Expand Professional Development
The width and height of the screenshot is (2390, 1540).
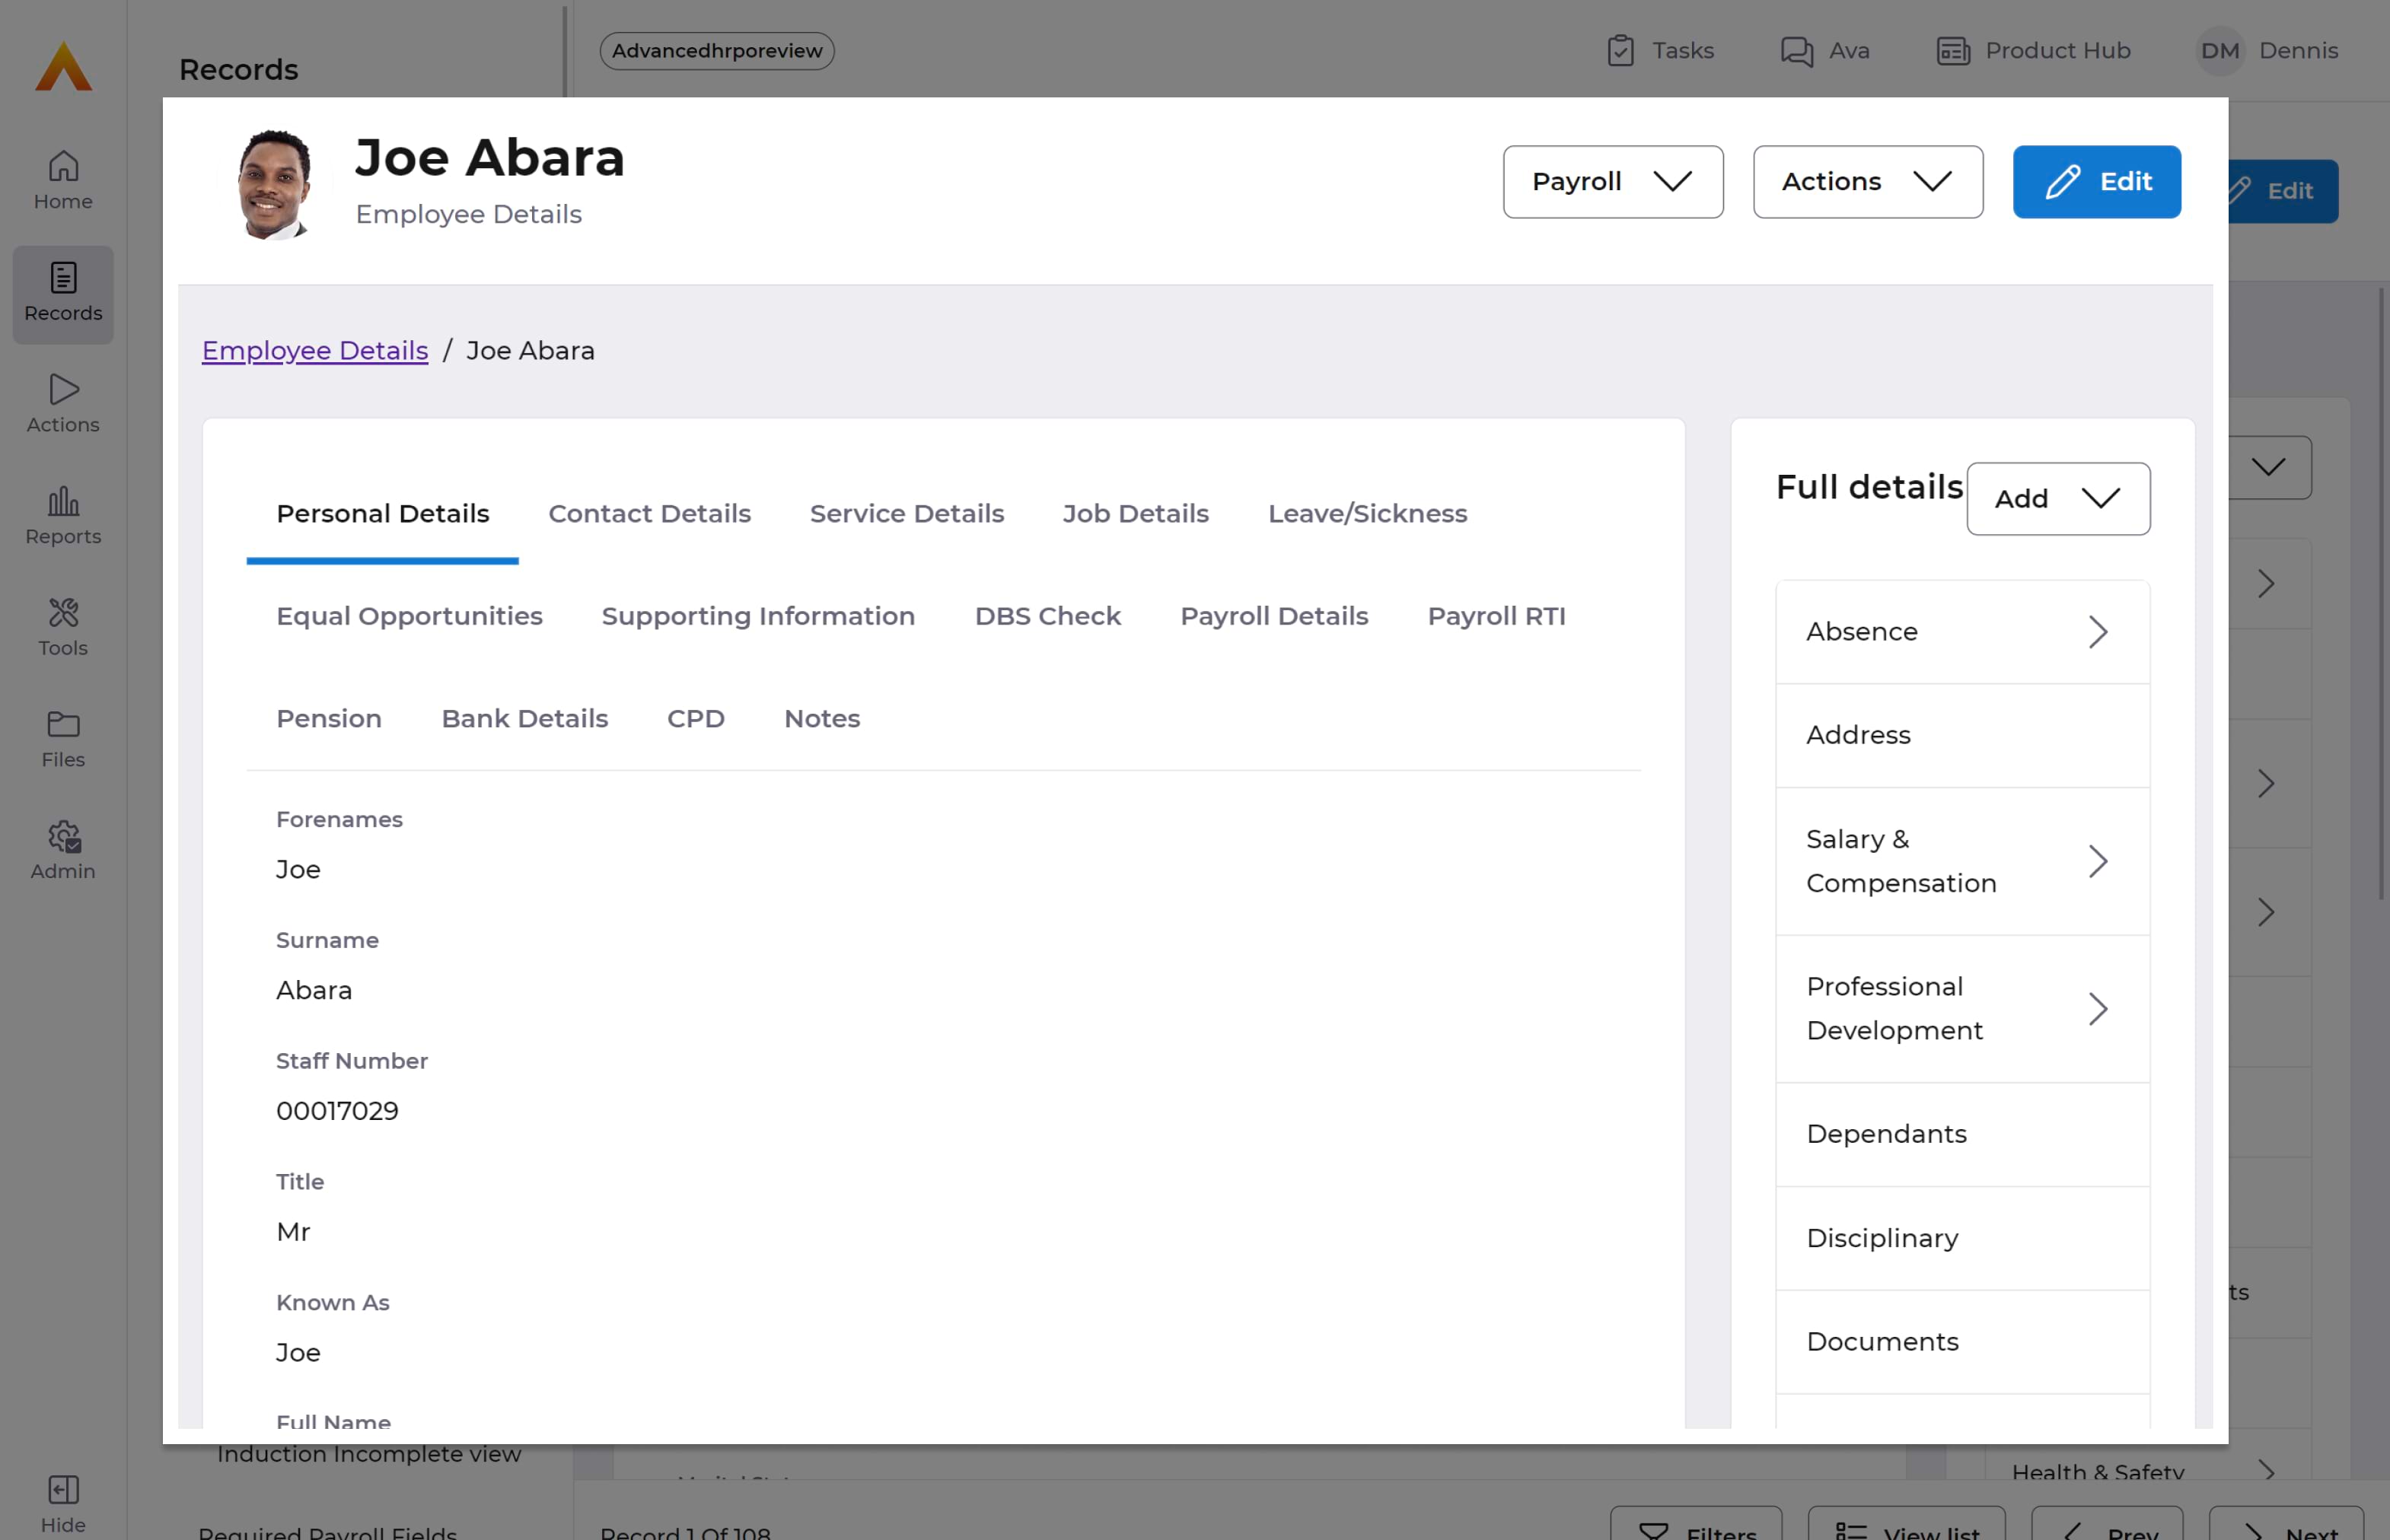(x=1961, y=1008)
